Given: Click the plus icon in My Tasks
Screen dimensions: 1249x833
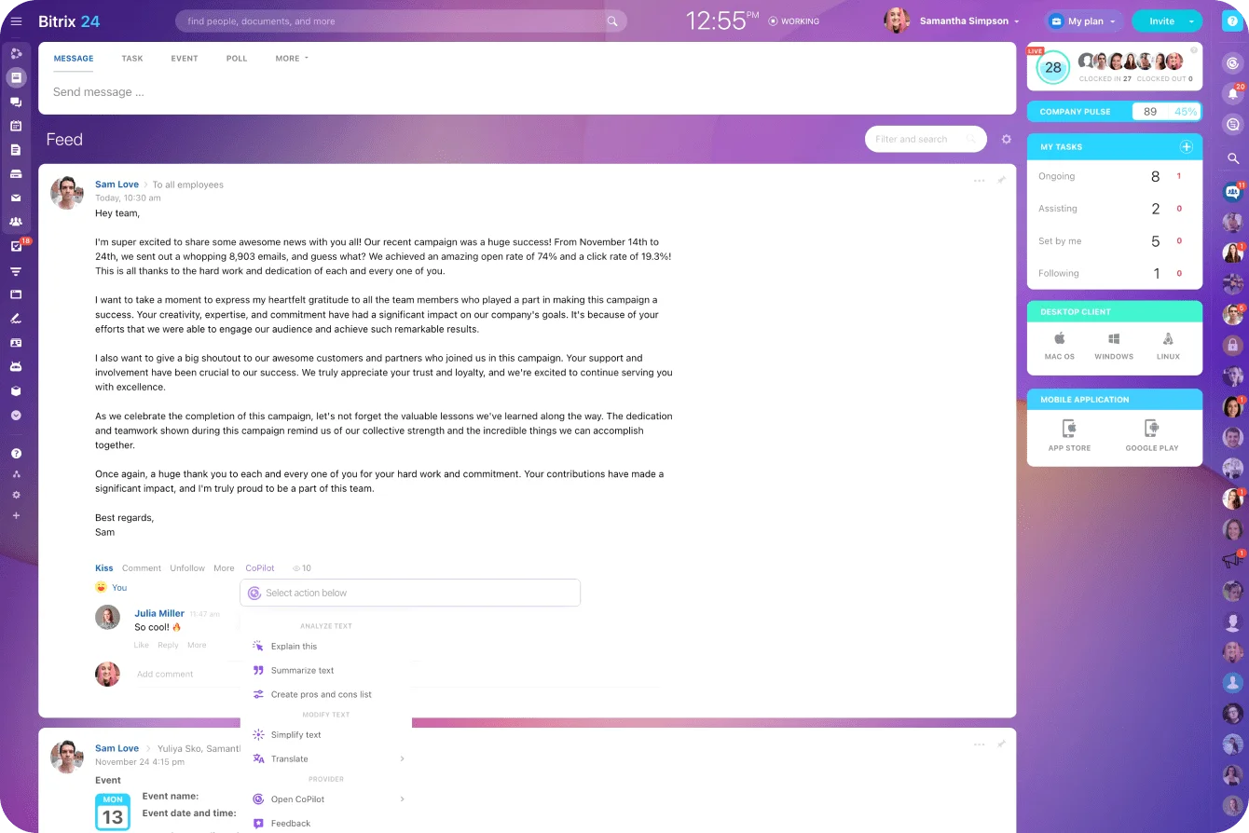Looking at the screenshot, I should click(1186, 147).
